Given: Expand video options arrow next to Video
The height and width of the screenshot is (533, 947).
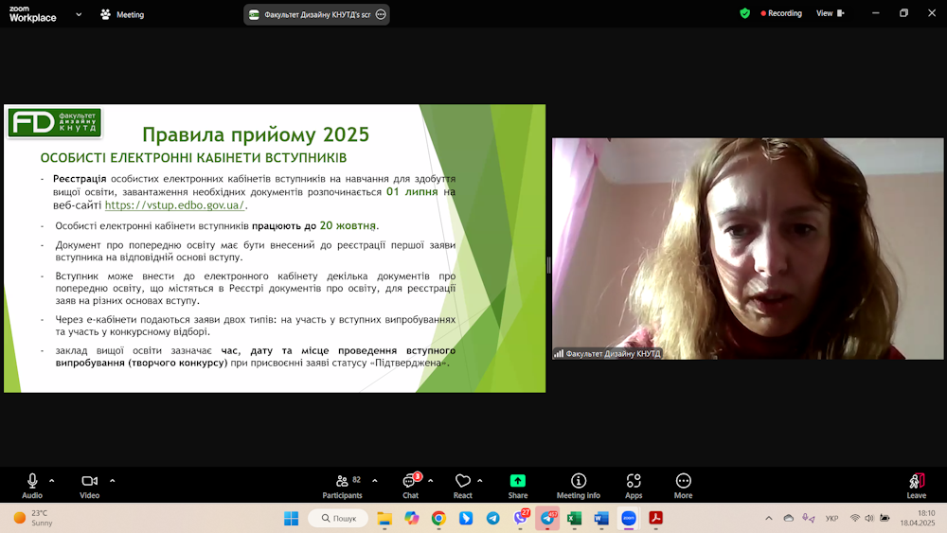Looking at the screenshot, I should (x=113, y=481).
